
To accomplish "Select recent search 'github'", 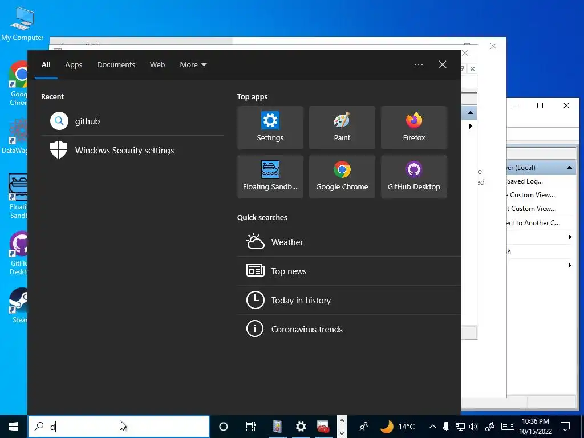I will point(132,121).
